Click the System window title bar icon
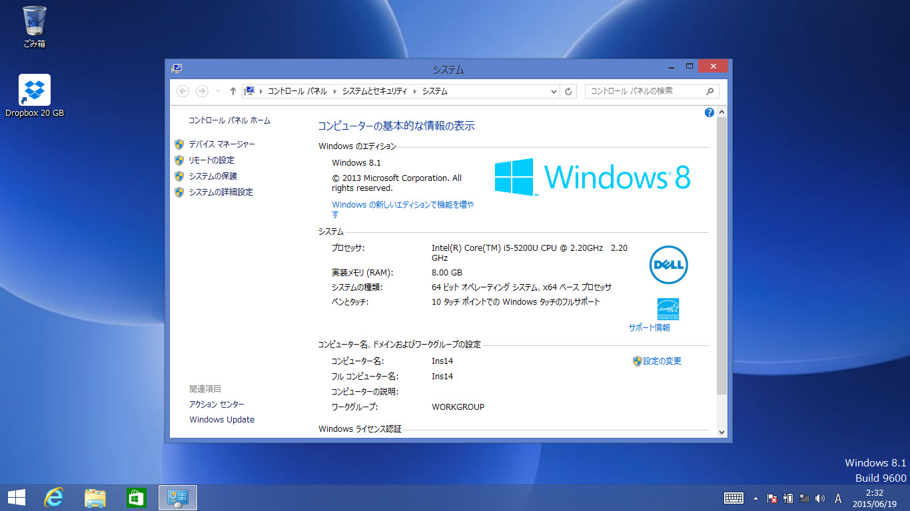910x511 pixels. pos(177,68)
